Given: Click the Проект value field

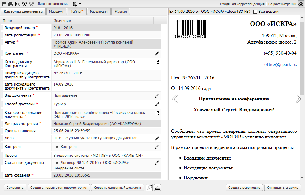Looking at the screenshot, I should 106,155.
